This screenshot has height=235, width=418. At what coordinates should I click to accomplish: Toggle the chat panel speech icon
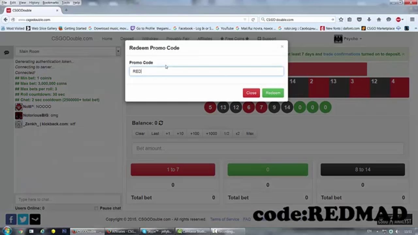coord(6,53)
